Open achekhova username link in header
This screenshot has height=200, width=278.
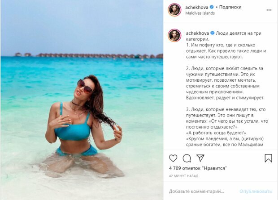(197, 7)
